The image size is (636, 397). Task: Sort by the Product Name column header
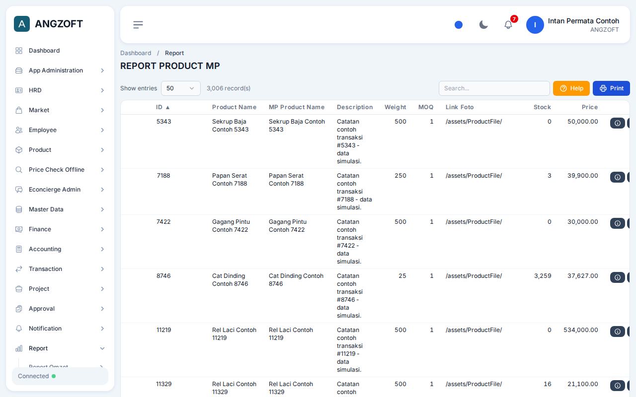point(234,107)
